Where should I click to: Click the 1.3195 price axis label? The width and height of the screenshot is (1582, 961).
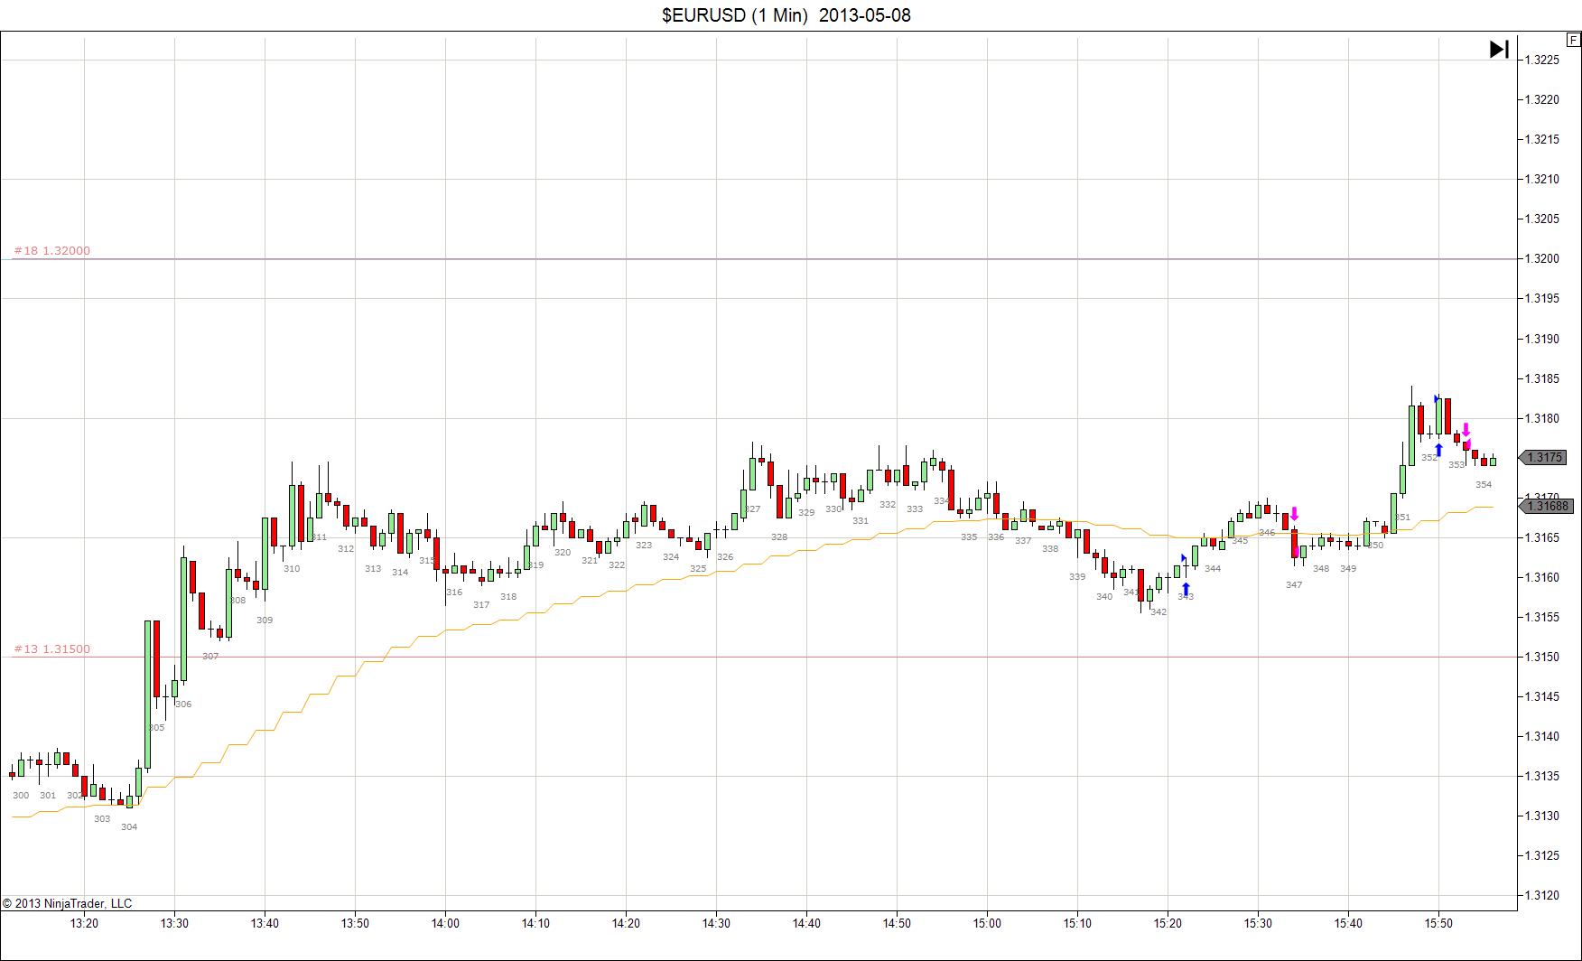click(1542, 298)
